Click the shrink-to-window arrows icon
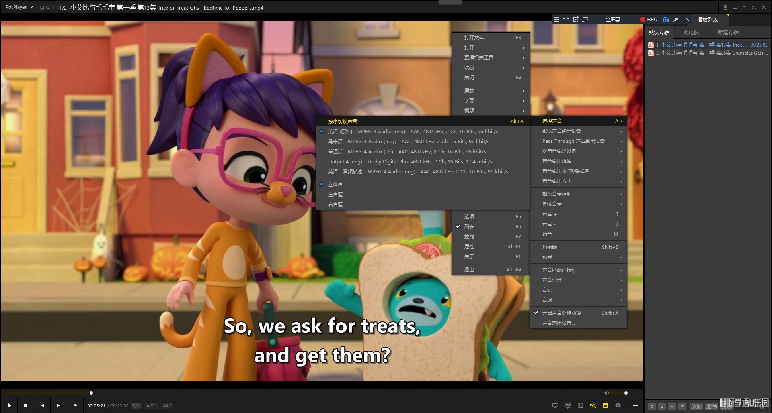The width and height of the screenshot is (772, 413). click(x=566, y=19)
